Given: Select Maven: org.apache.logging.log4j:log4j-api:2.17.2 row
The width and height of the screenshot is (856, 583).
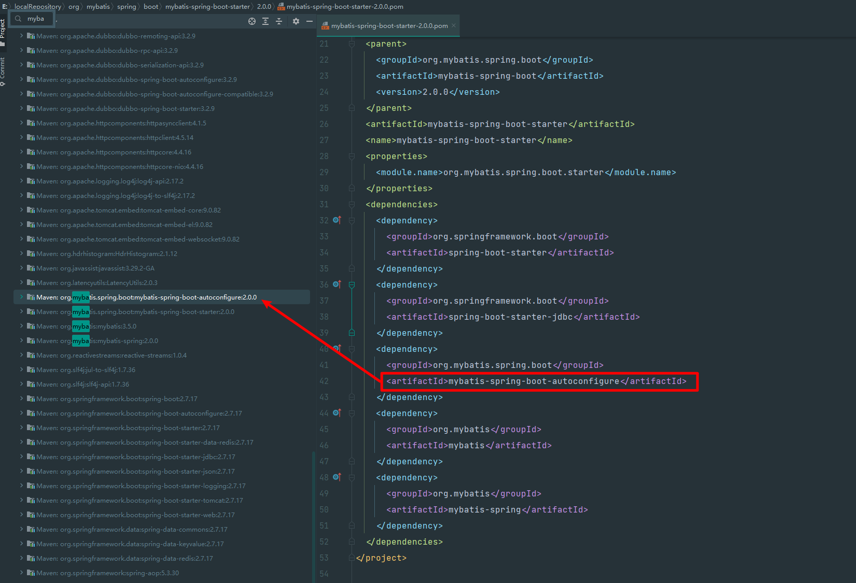Looking at the screenshot, I should click(x=162, y=181).
